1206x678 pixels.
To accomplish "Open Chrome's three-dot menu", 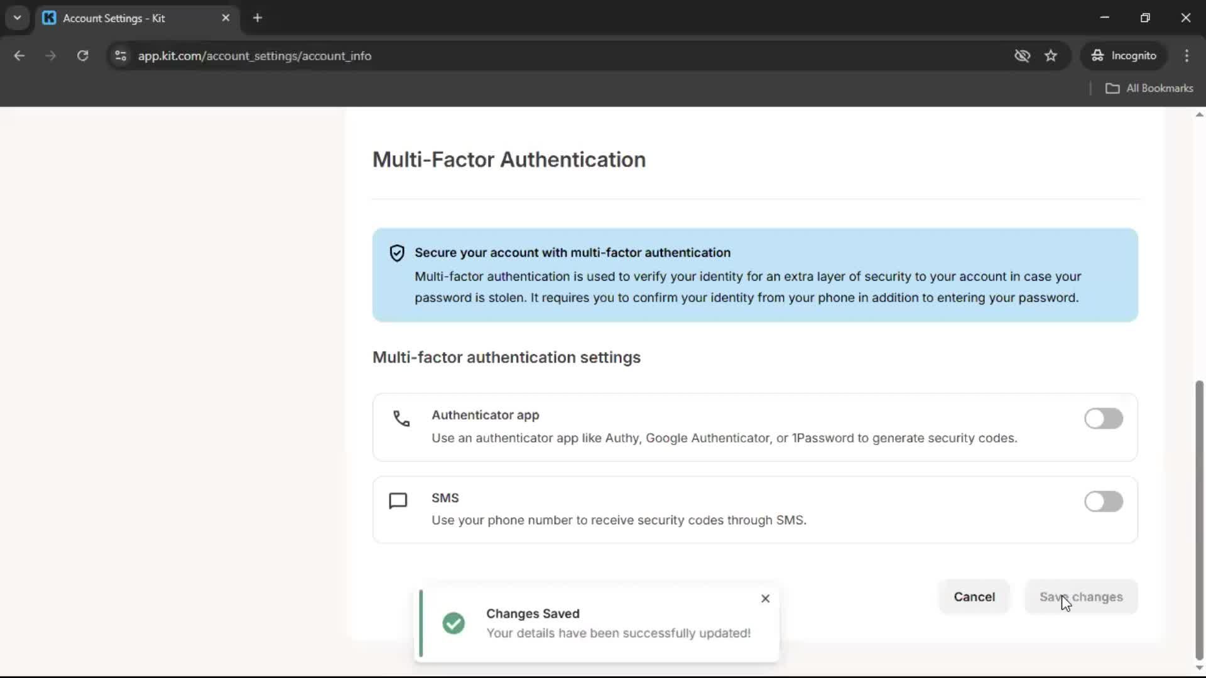I will coord(1187,56).
